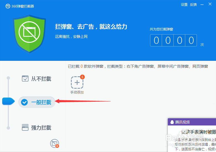The width and height of the screenshot is (216, 152).
Task: Click the add-block icon with red plus
Action: coord(55,143)
